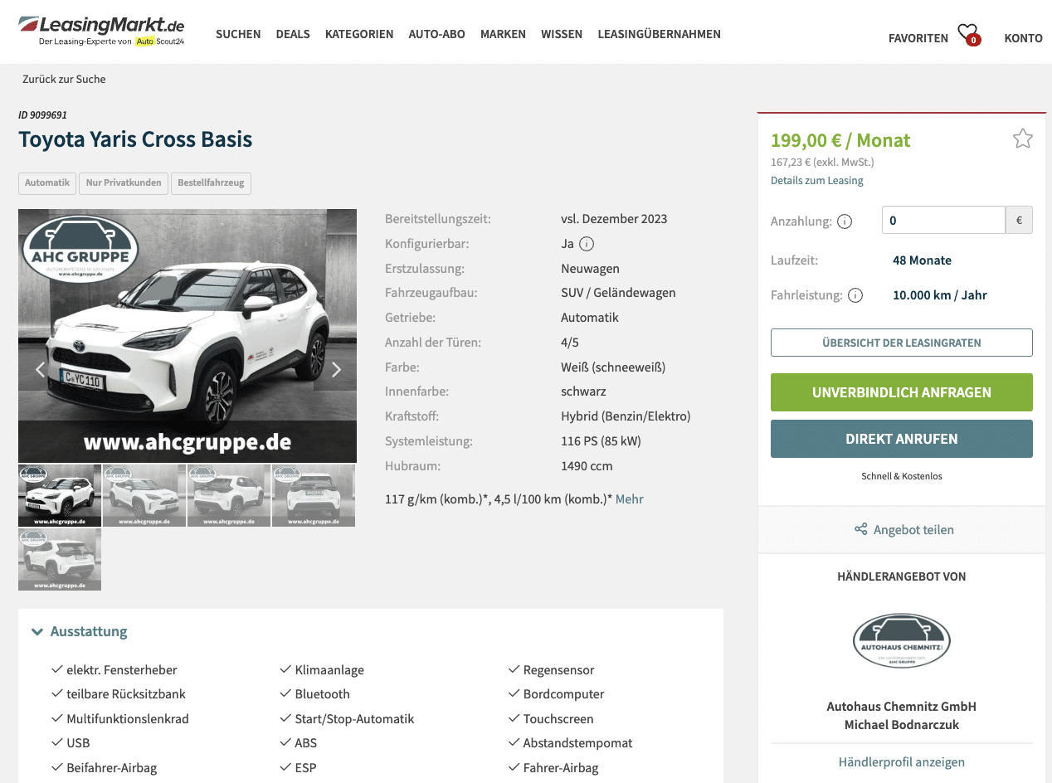Open the LEASINGÜBERNAHMEN menu
1052x783 pixels.
click(x=659, y=34)
